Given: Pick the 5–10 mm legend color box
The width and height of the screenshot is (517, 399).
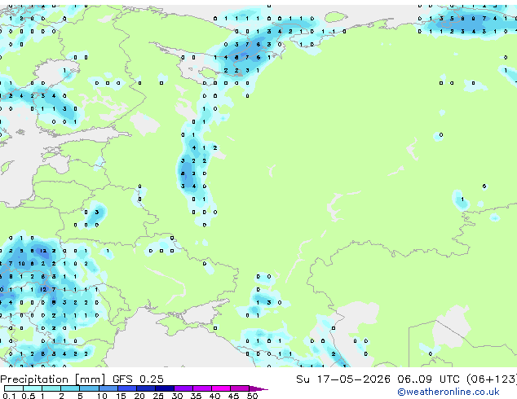Looking at the screenshot, I should (x=89, y=388).
